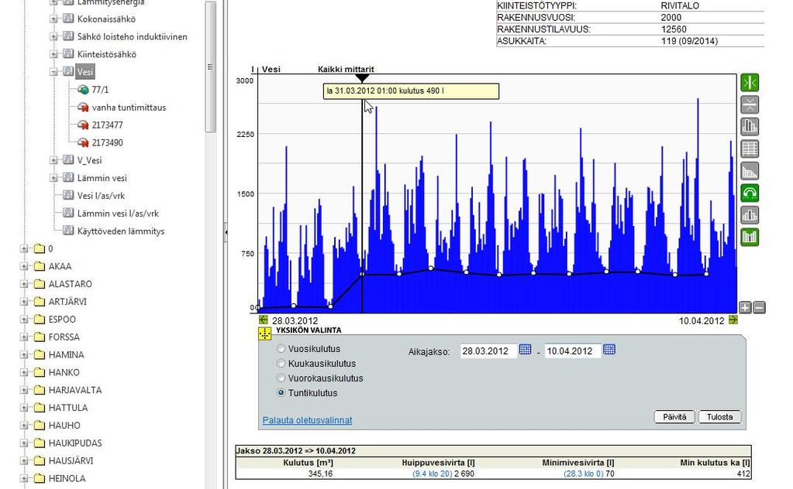Click the chart time marker triangle
This screenshot has width=793, height=489.
(361, 78)
